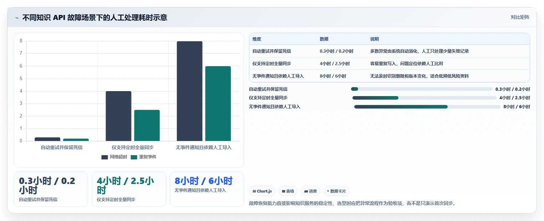
Task: Select the 表格 tag chip
Action: (x=288, y=191)
